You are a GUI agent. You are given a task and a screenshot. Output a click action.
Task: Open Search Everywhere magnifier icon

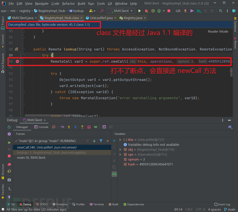tap(220, 11)
